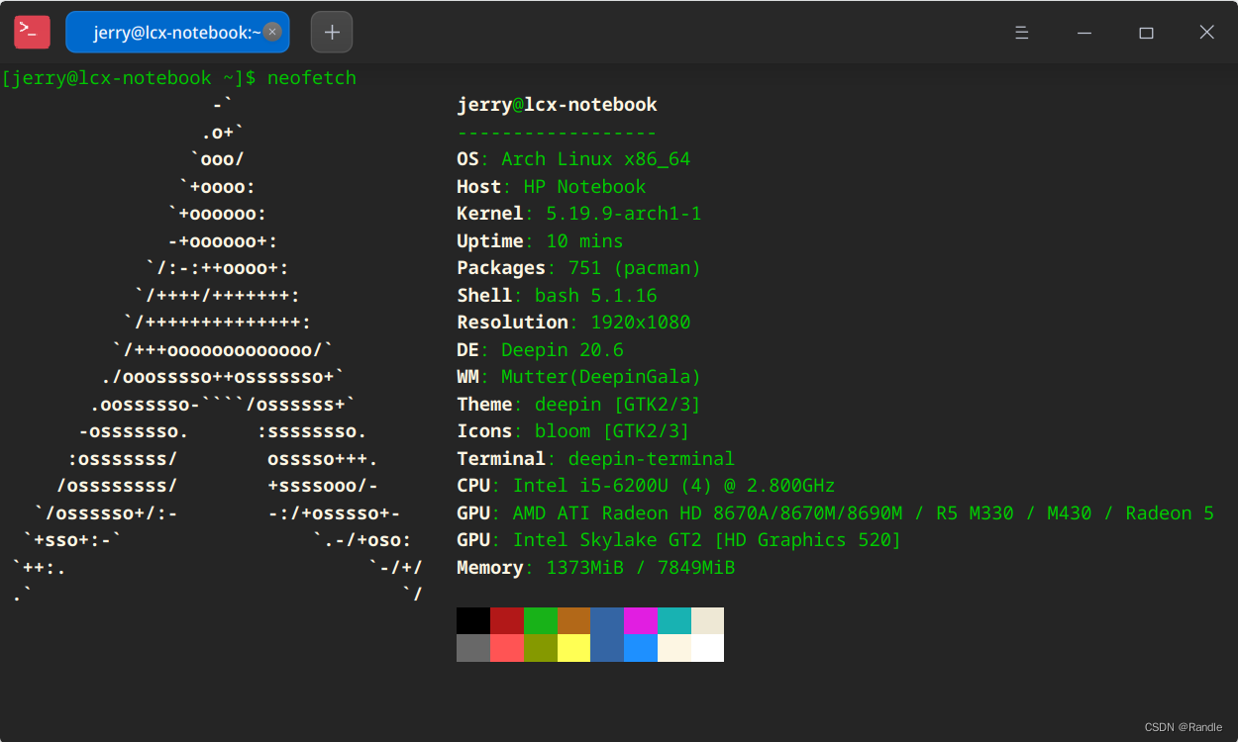Screen dimensions: 1238x742
Task: Click the green color block
Action: point(541,620)
